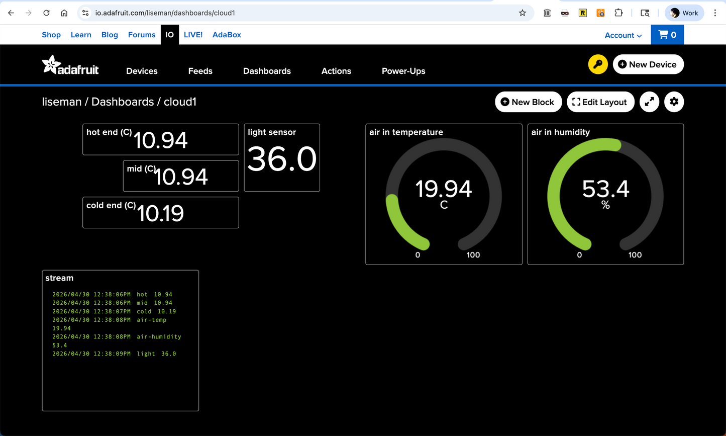Select the light sensor block
Image resolution: width=726 pixels, height=436 pixels.
pyautogui.click(x=282, y=157)
